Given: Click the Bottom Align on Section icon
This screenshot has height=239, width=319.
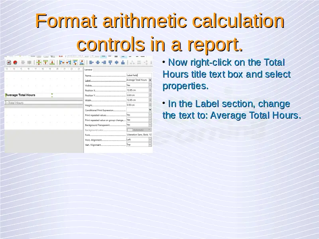Looking at the screenshot, I should pyautogui.click(x=82, y=63).
